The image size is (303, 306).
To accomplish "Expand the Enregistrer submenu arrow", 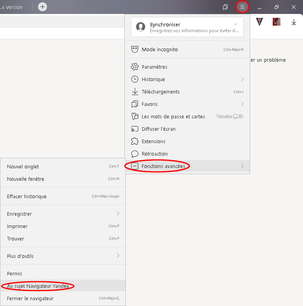I will click(118, 213).
